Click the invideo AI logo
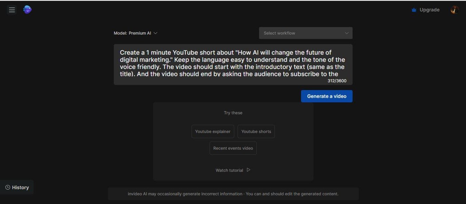This screenshot has height=204, width=466. click(27, 10)
